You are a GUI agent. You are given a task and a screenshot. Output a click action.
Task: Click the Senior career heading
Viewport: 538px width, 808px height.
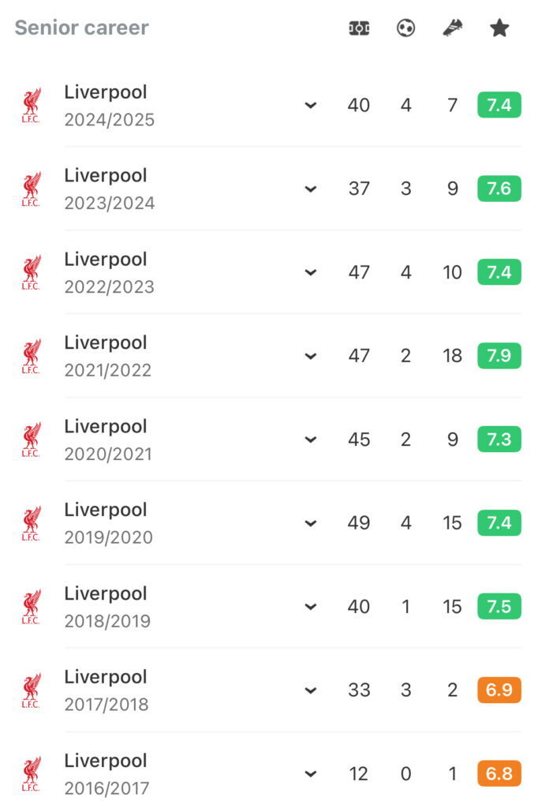tap(81, 28)
